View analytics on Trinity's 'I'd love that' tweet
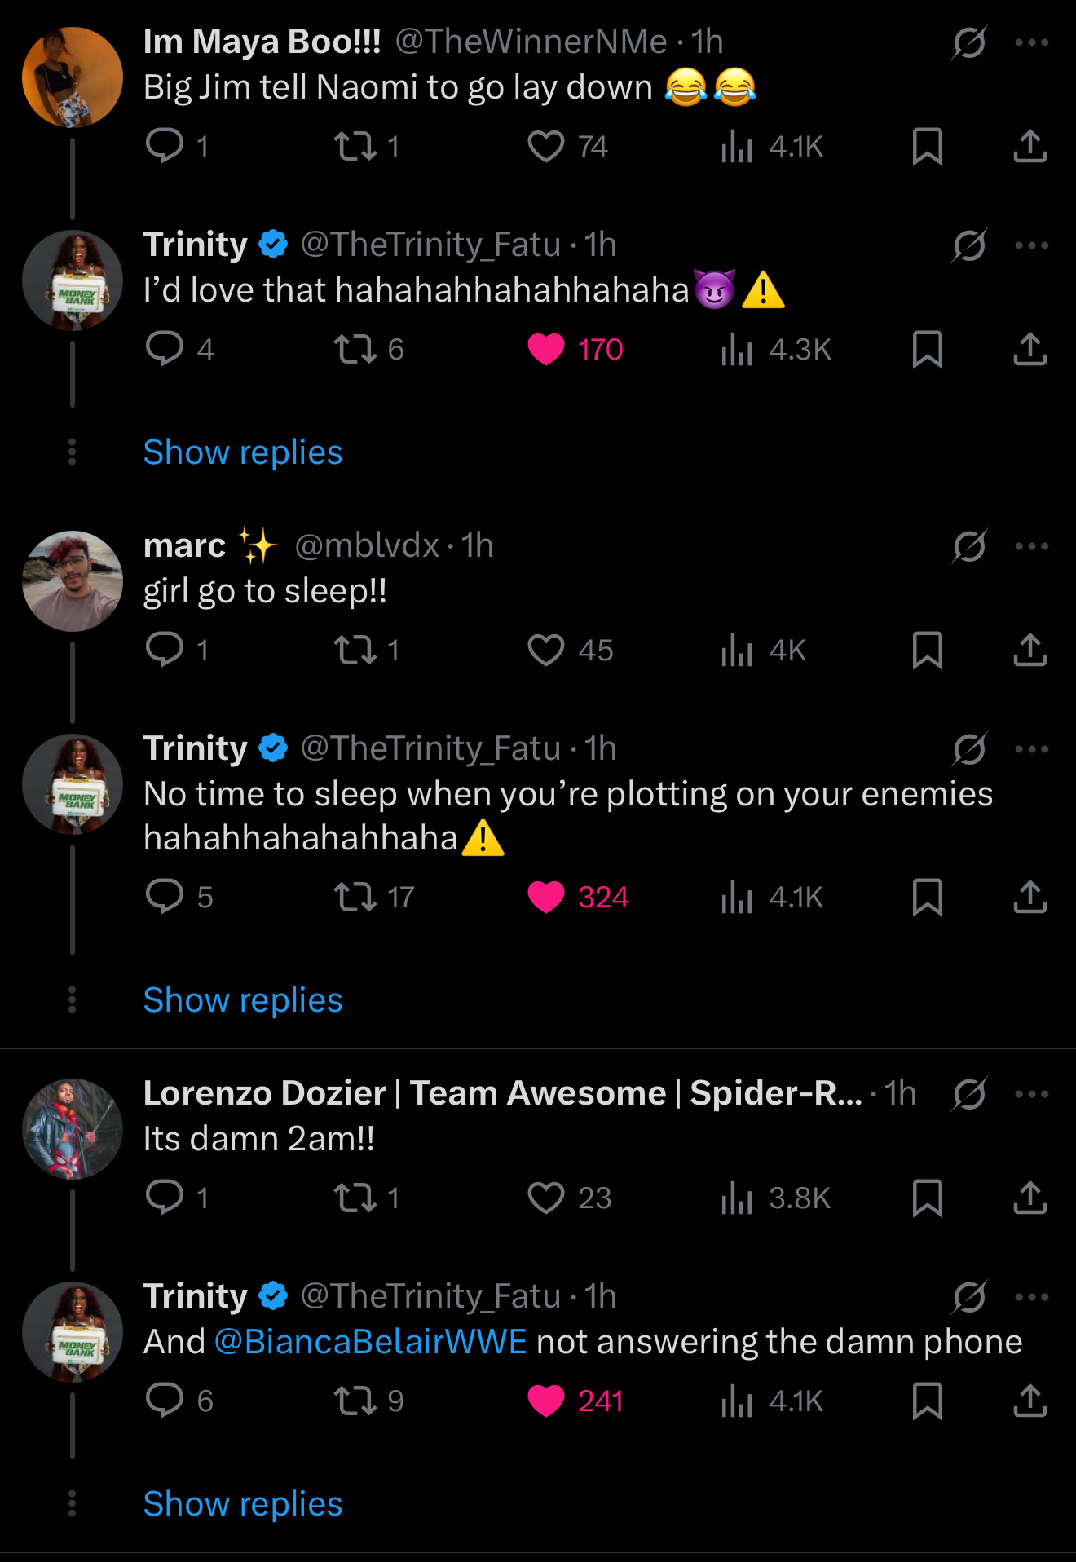This screenshot has width=1076, height=1562. 736,350
